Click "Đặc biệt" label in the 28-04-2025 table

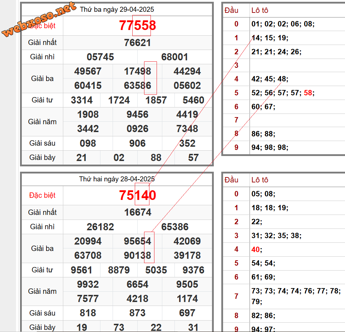click(x=42, y=195)
